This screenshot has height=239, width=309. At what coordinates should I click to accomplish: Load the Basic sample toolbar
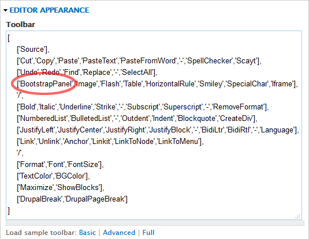click(87, 233)
